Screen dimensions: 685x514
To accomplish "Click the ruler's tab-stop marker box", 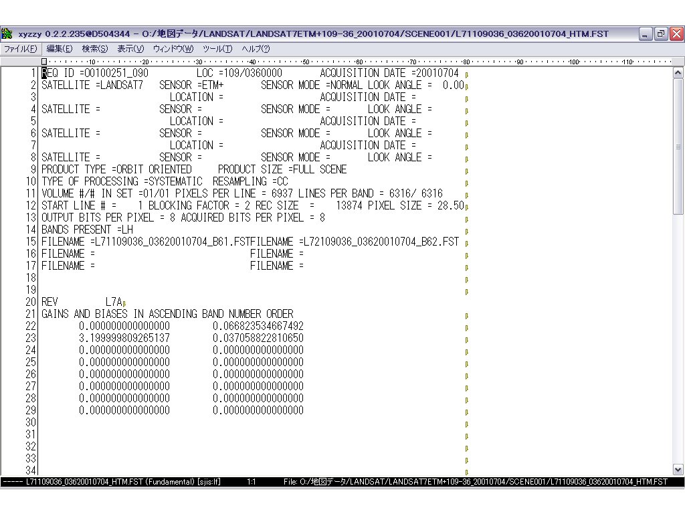I will (x=43, y=62).
